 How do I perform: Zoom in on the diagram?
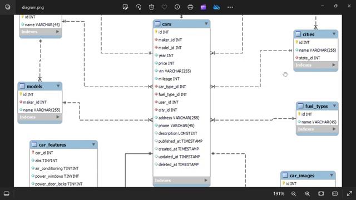point(308,194)
